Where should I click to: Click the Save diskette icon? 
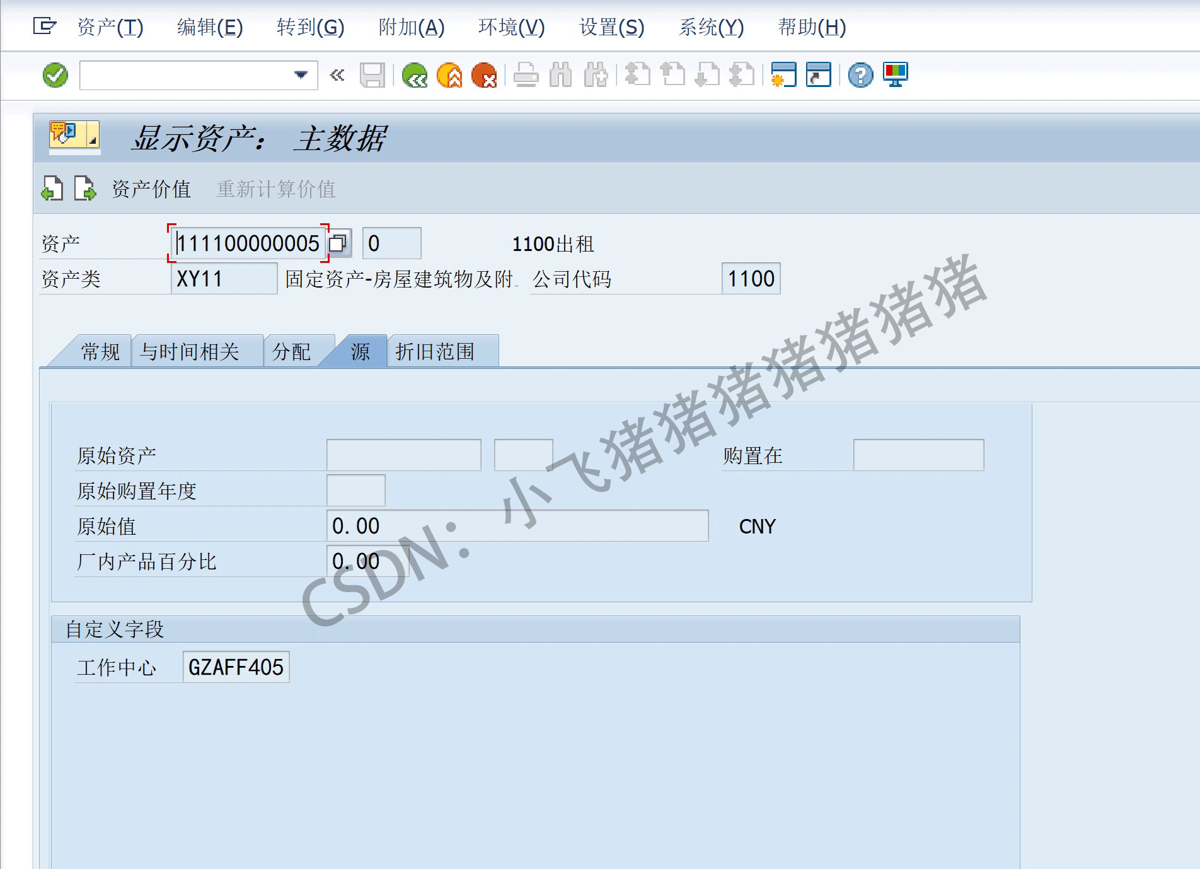[372, 75]
